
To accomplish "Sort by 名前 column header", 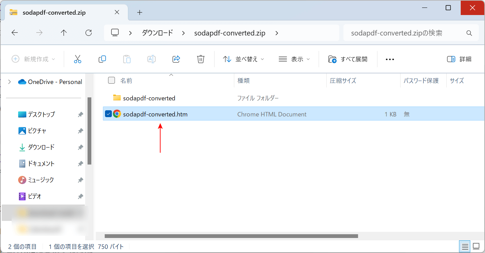I will point(126,81).
